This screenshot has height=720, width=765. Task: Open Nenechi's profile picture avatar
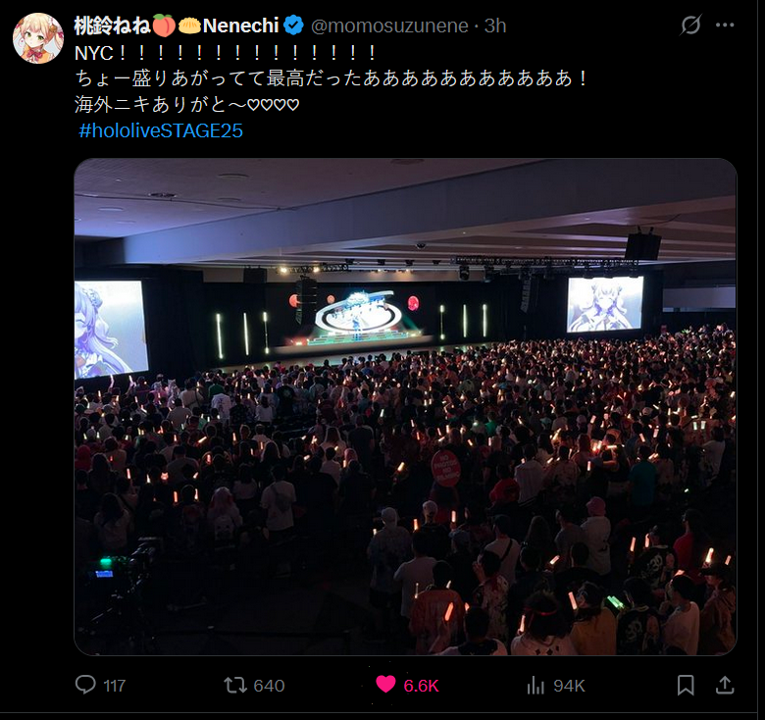pyautogui.click(x=38, y=38)
